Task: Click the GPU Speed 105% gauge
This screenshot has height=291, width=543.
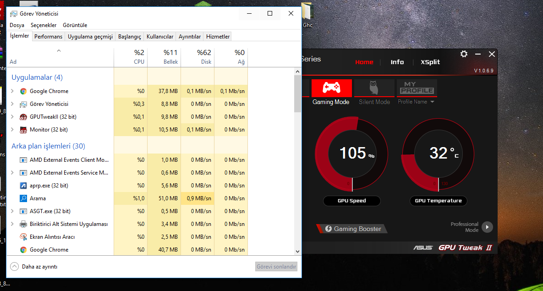Action: click(352, 153)
